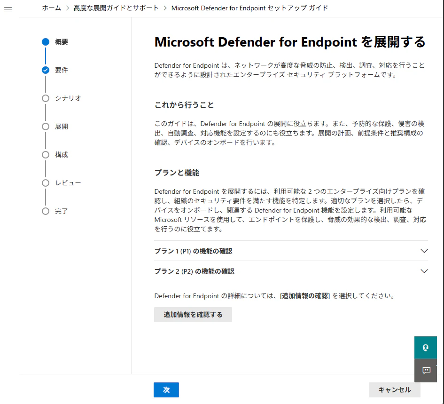Click the 追加情報を確認する button

tap(193, 315)
